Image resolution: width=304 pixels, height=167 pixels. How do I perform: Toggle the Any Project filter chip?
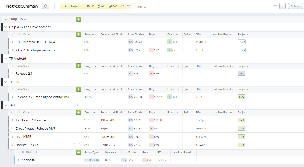click(72, 6)
